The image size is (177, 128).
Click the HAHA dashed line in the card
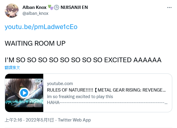(x=107, y=103)
